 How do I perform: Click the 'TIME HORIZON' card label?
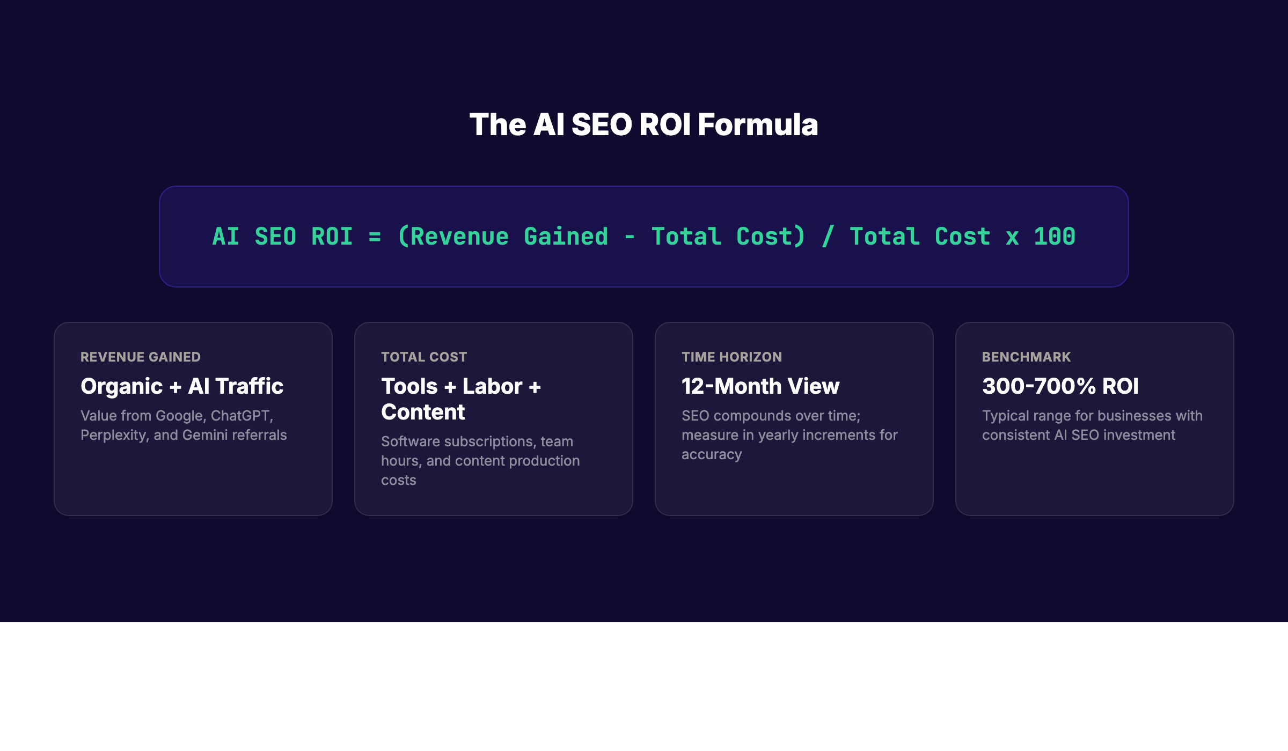(x=731, y=357)
